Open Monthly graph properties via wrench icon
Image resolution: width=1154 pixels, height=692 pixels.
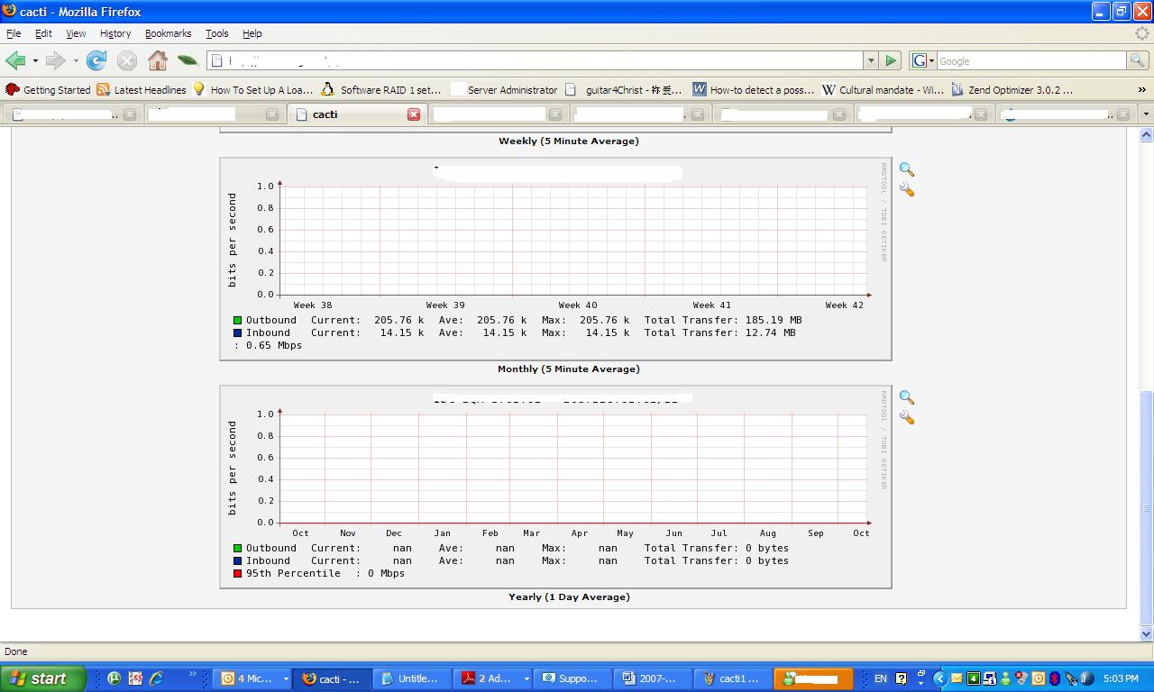(907, 190)
